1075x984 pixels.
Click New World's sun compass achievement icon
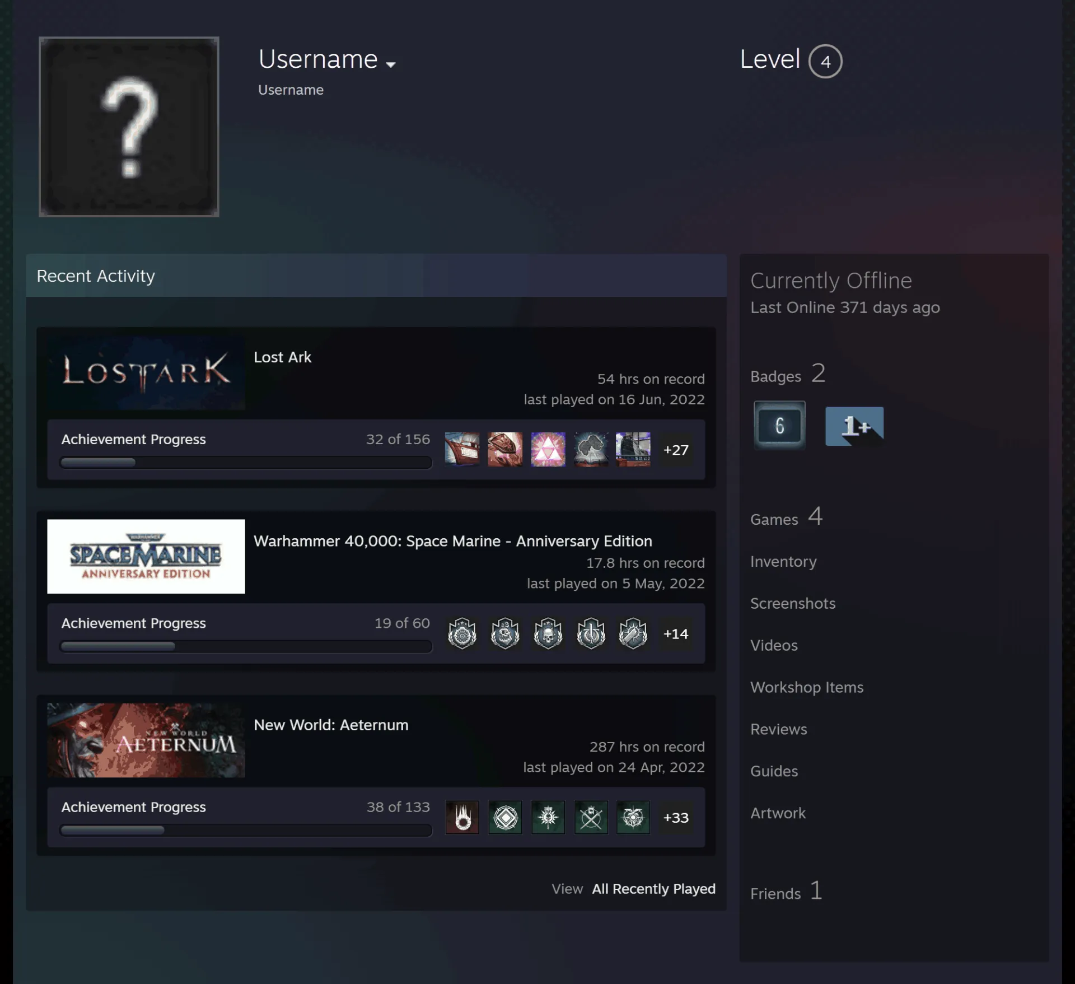point(548,817)
